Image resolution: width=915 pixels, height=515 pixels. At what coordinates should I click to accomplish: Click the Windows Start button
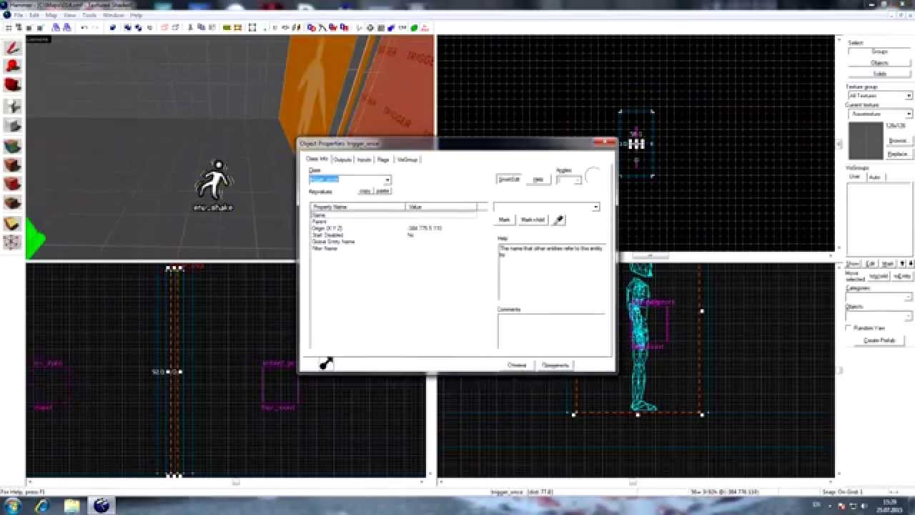(x=14, y=506)
